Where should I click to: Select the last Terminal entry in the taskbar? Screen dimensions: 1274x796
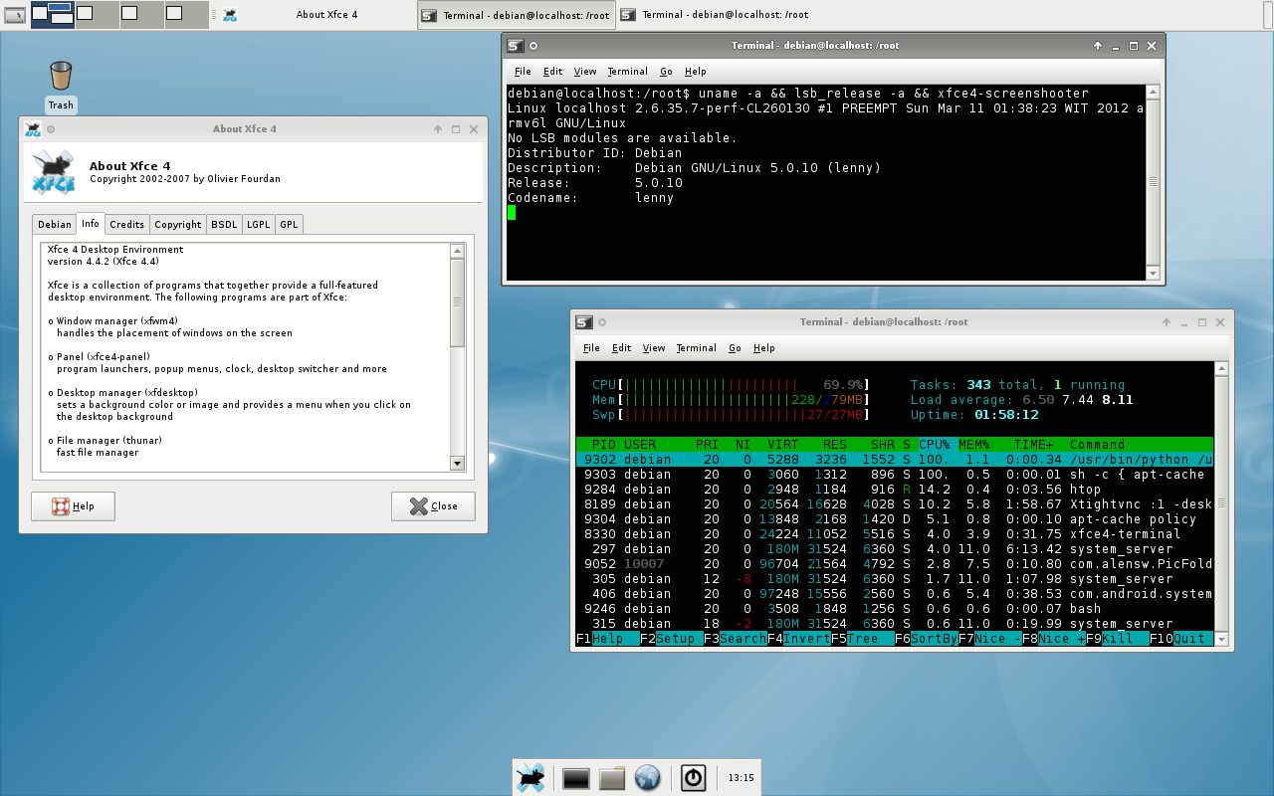click(x=714, y=15)
